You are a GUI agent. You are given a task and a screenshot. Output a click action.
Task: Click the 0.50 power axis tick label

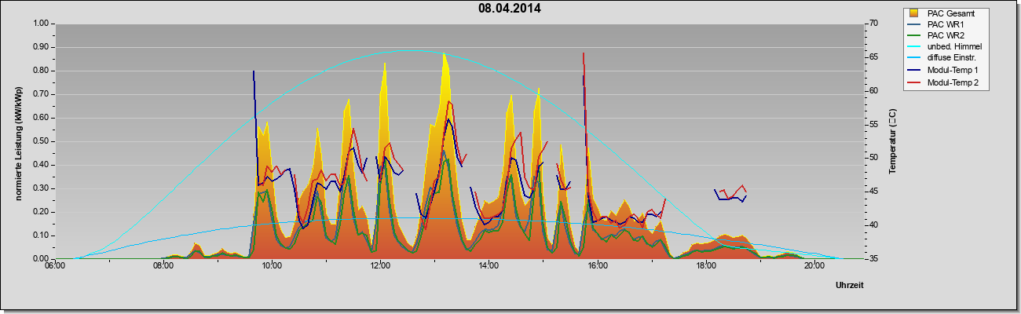pos(40,141)
